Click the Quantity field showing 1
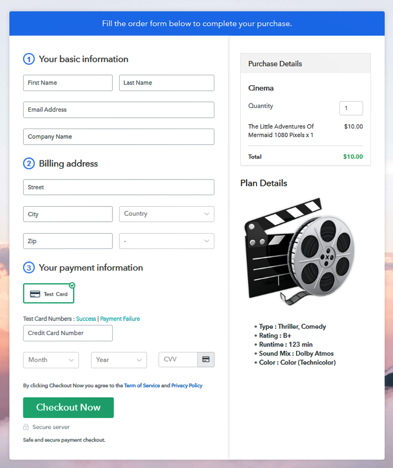 tap(351, 108)
